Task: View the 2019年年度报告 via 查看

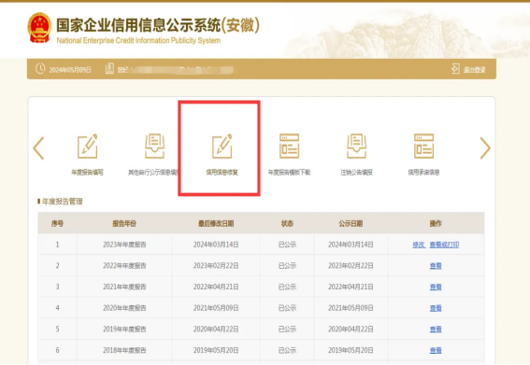Action: click(x=436, y=330)
